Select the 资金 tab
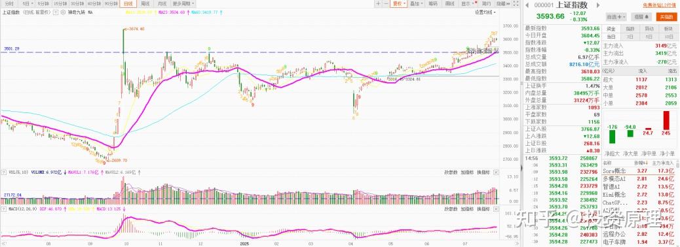The height and width of the screenshot is (247, 680). (611, 29)
